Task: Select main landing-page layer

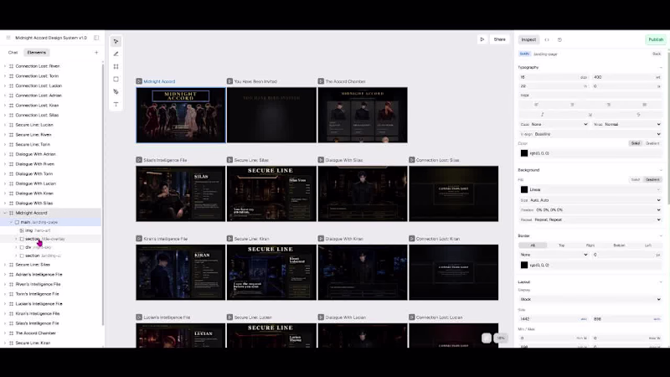Action: (x=50, y=222)
